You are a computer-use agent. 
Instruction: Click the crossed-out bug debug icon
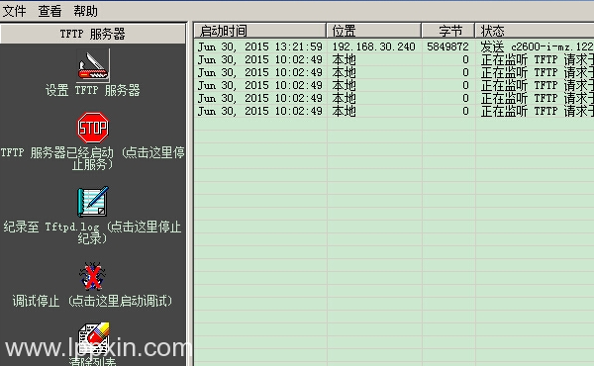pos(93,276)
